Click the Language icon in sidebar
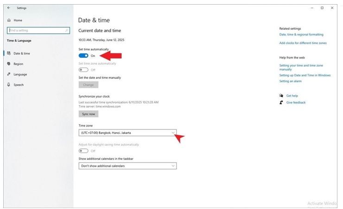The width and height of the screenshot is (343, 209). [9, 74]
